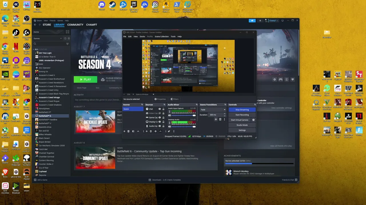Toggle lock on Game Capture source
Screen dimensions: 366x205
[164, 118]
